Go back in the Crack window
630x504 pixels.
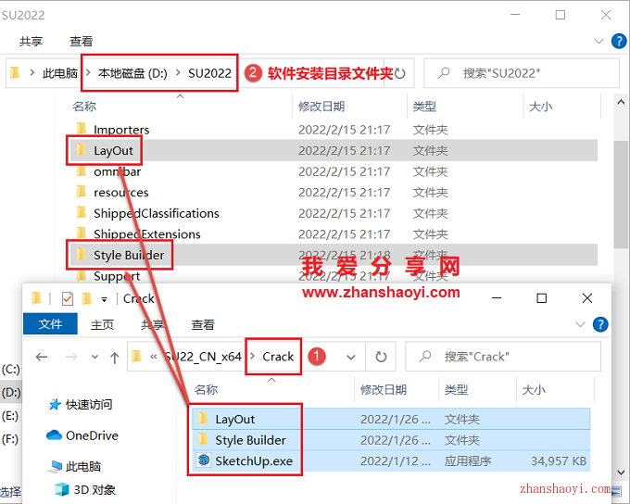(42, 357)
